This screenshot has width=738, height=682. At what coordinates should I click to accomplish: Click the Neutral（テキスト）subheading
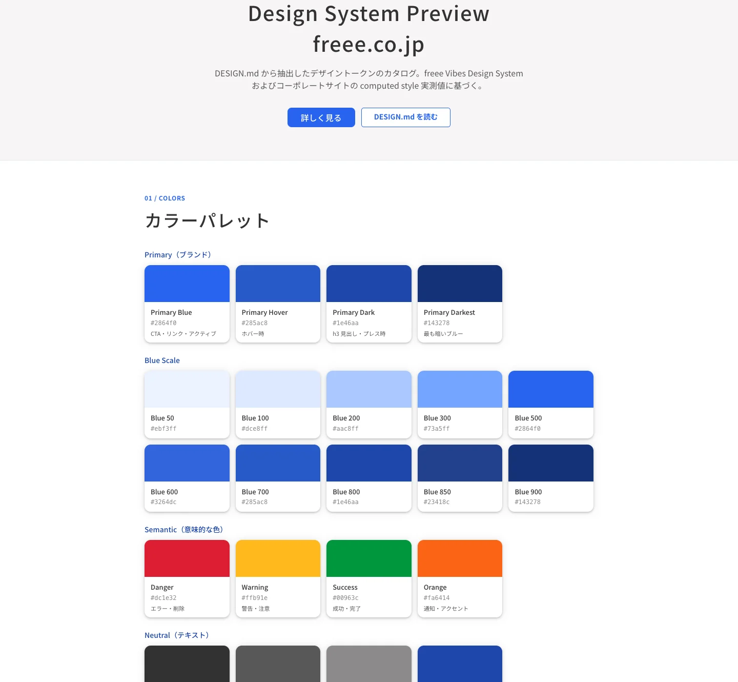[x=177, y=635]
